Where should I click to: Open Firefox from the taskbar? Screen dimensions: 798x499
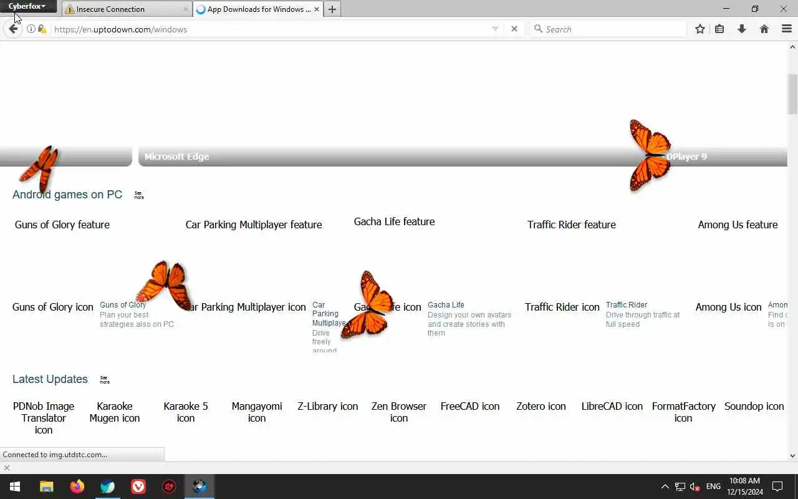click(77, 487)
